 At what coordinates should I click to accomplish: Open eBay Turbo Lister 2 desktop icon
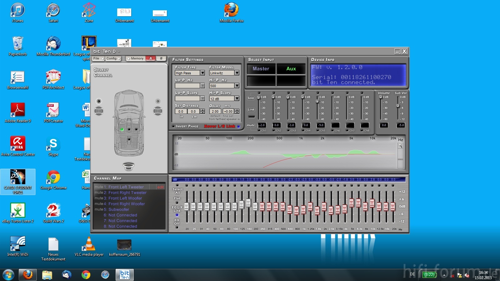18,213
